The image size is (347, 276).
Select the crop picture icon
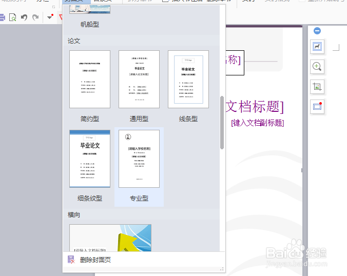pyautogui.click(x=317, y=87)
